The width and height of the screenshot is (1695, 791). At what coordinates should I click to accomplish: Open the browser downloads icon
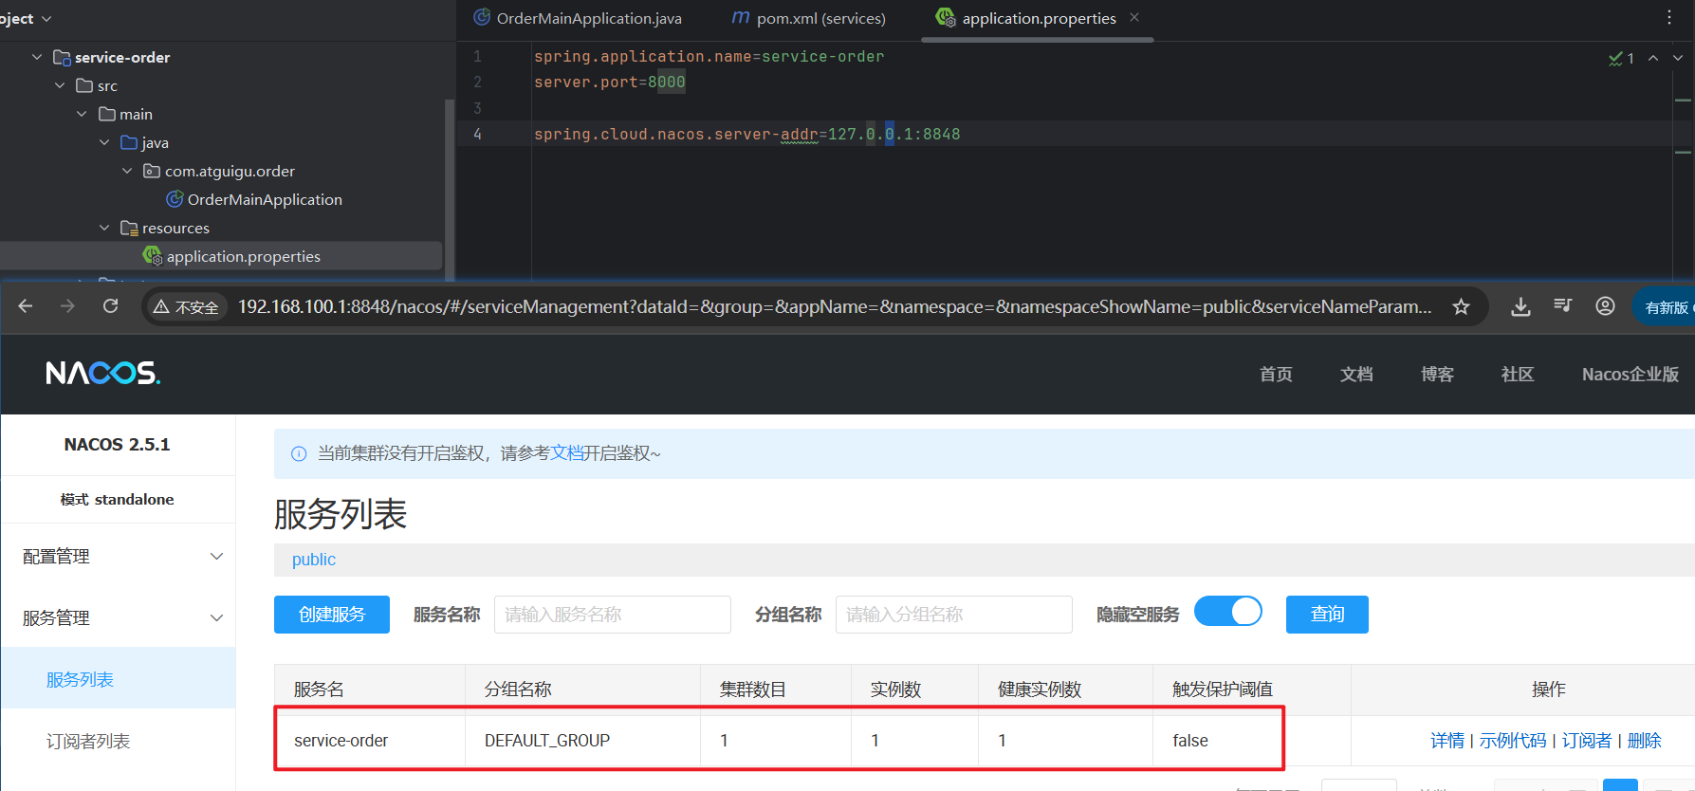pos(1520,306)
